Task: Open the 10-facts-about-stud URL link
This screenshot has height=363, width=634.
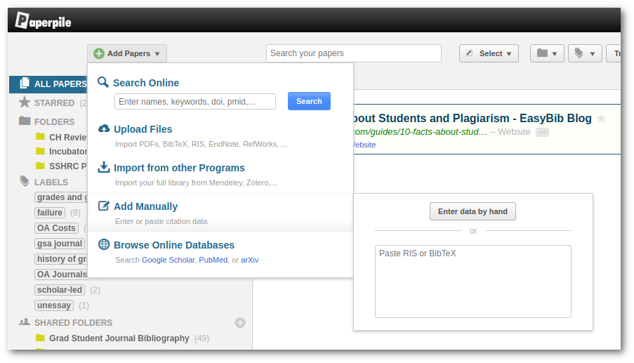Action: pos(420,132)
